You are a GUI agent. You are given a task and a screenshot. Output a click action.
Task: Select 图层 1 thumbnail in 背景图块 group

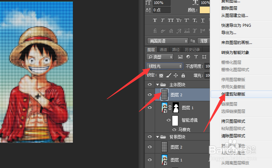pos(164,160)
